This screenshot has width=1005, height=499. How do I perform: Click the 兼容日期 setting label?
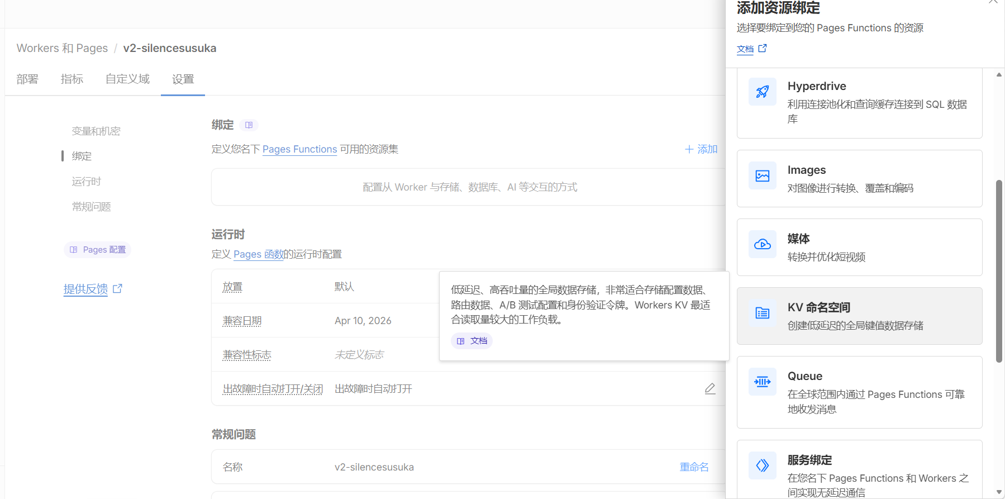pyautogui.click(x=242, y=321)
